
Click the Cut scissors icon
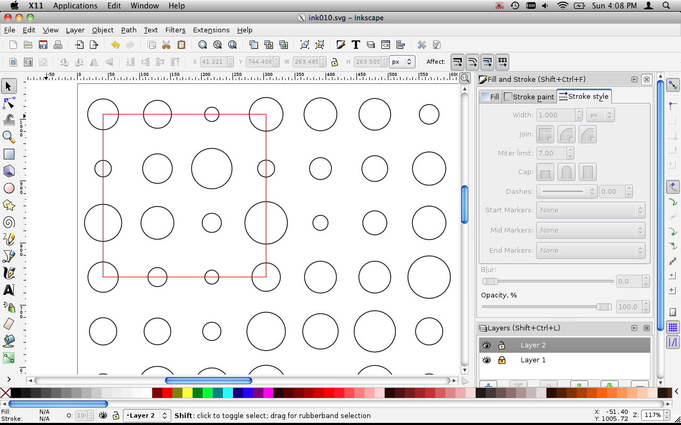[x=166, y=45]
